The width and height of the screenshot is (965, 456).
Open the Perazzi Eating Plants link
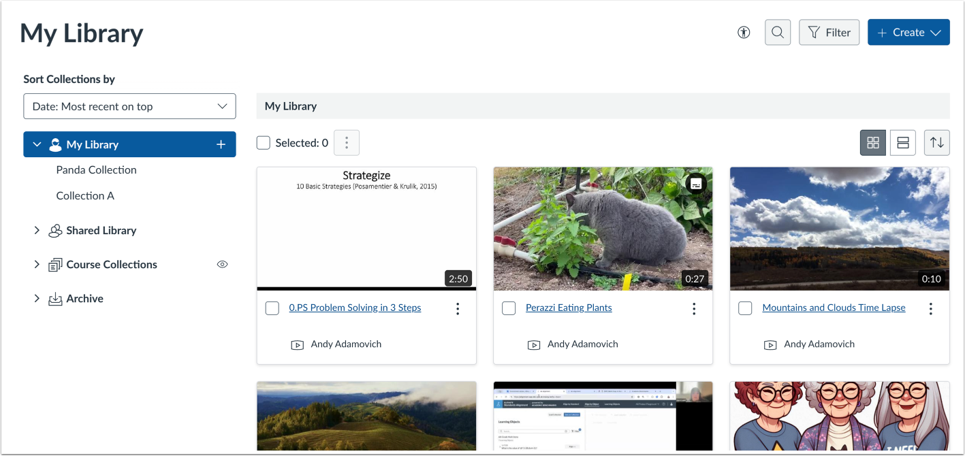569,308
